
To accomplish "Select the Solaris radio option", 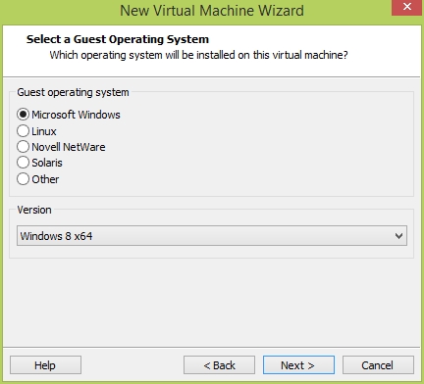I will click(x=23, y=163).
